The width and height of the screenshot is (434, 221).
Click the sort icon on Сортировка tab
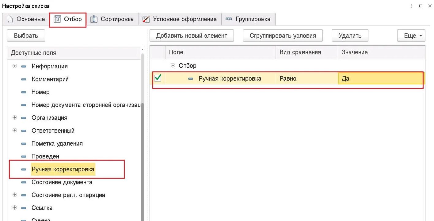[x=93, y=19]
